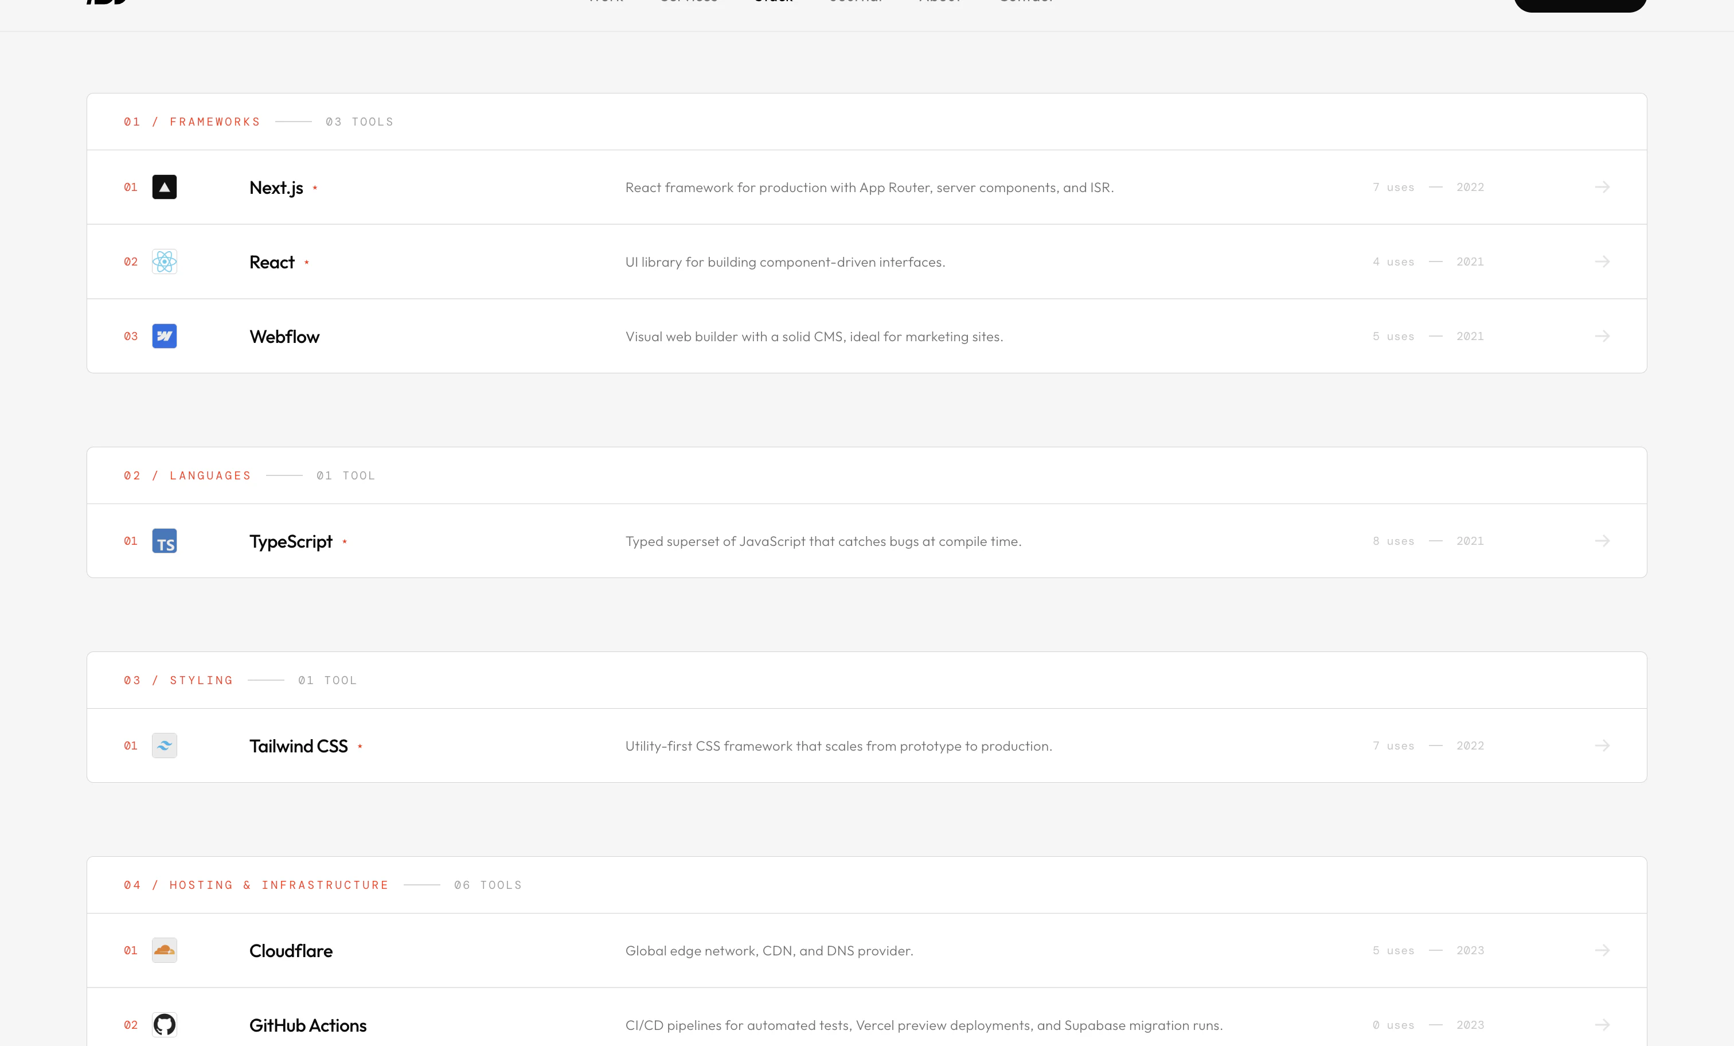The width and height of the screenshot is (1734, 1046).
Task: Click the arrow at the end of Next.js row
Action: point(1602,188)
